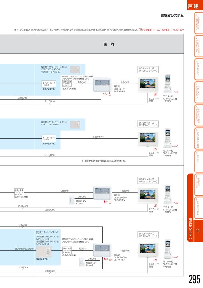Click the 電気錠システム page heading
This screenshot has height=288, width=203.
(172, 16)
